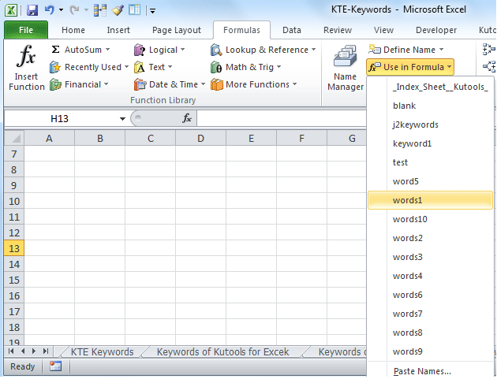Open the File tab

26,30
